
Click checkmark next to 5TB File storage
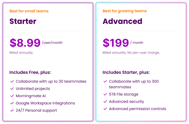tap(105, 94)
